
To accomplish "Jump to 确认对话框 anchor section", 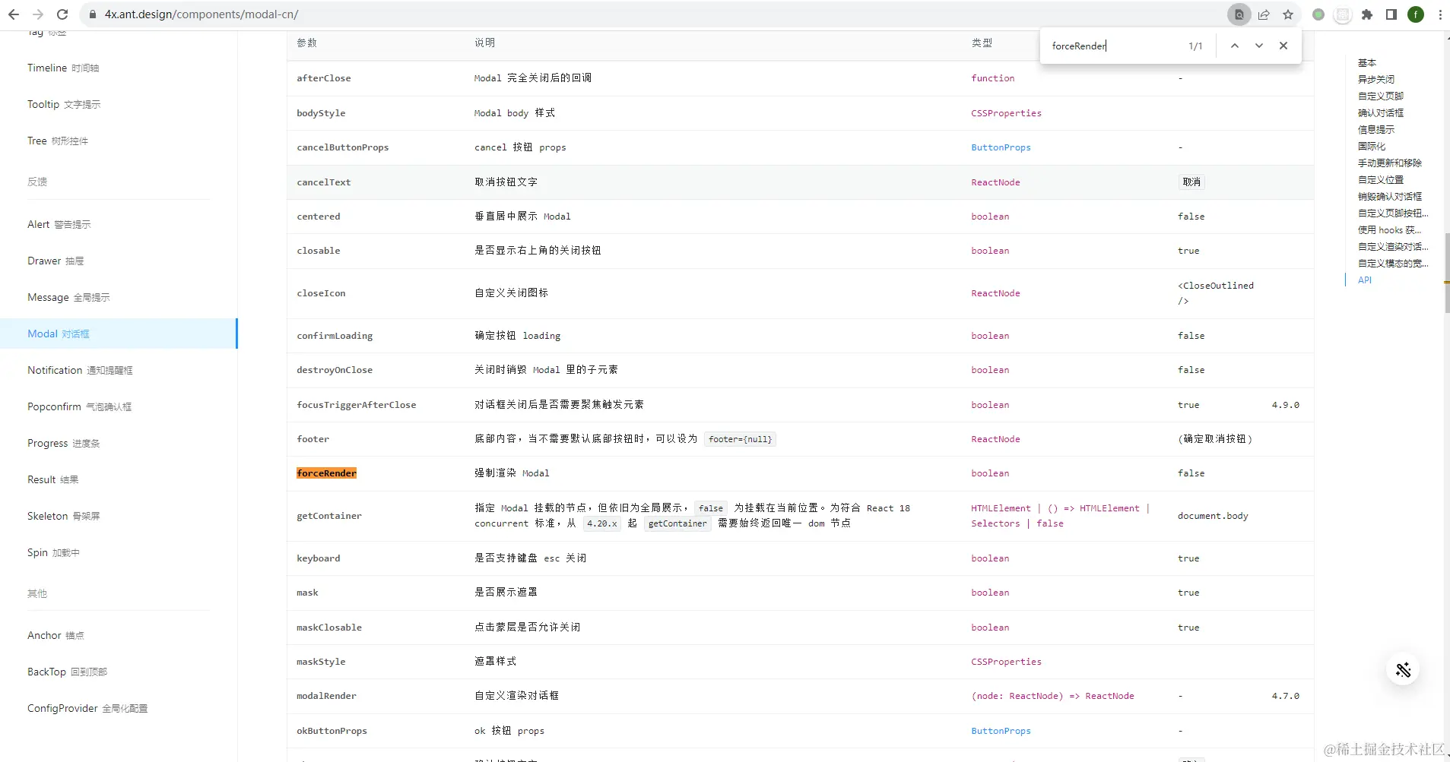I will 1381,112.
